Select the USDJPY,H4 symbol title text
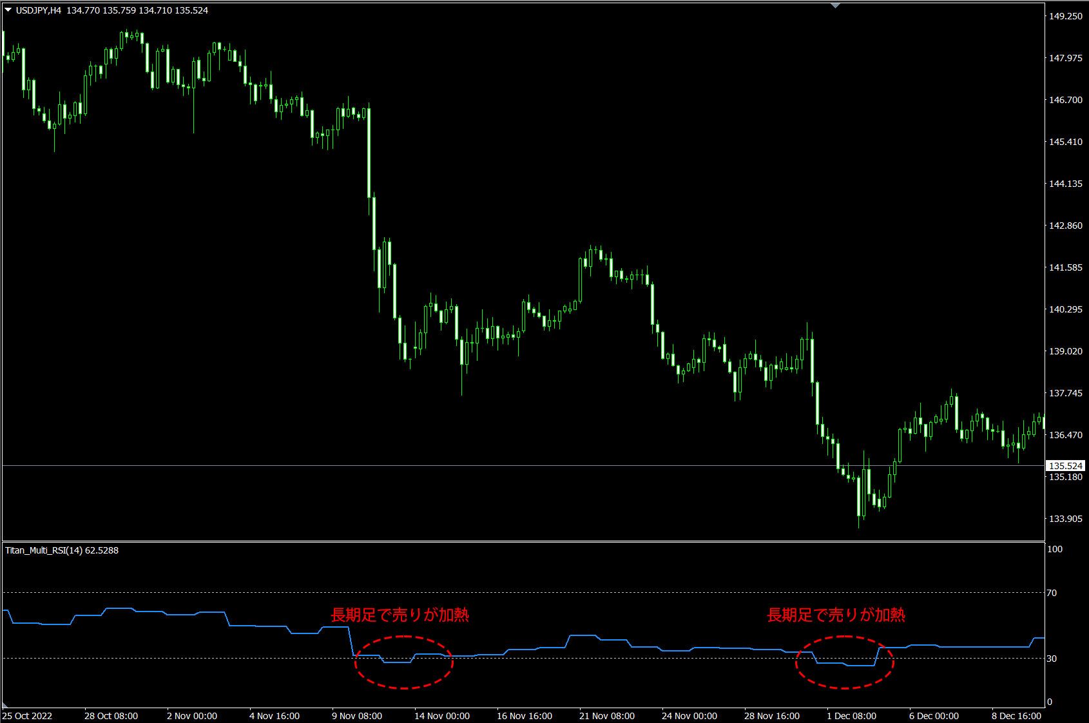Viewport: 1089px width, 723px height. pyautogui.click(x=39, y=10)
